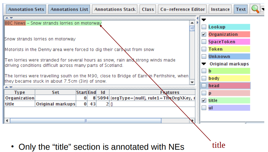Open the dropdown arrow beside the search icon
268x152 pixels.
[263, 9]
